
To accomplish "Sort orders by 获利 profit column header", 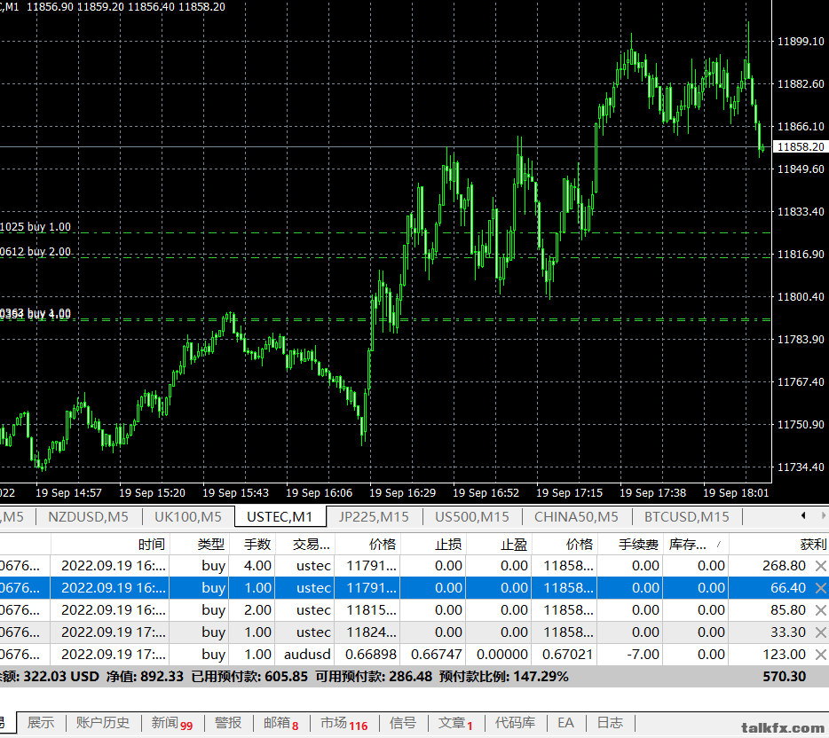I will coord(778,544).
